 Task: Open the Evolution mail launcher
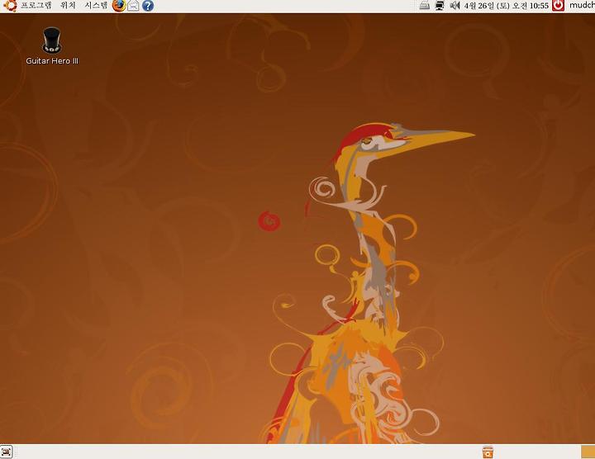(x=133, y=5)
